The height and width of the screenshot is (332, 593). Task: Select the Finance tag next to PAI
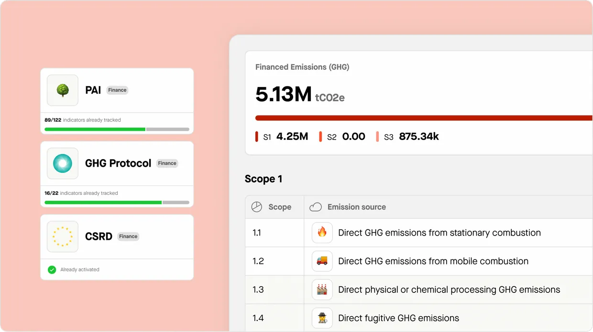click(x=117, y=90)
